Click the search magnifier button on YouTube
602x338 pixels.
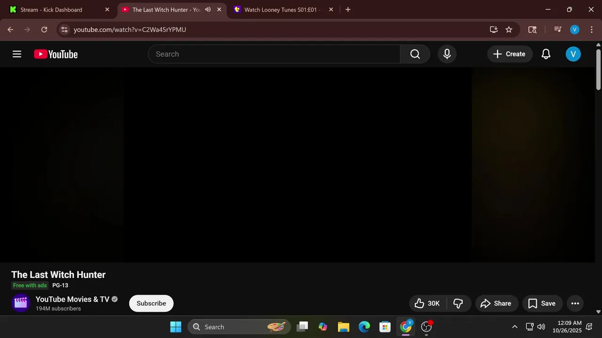pyautogui.click(x=415, y=54)
